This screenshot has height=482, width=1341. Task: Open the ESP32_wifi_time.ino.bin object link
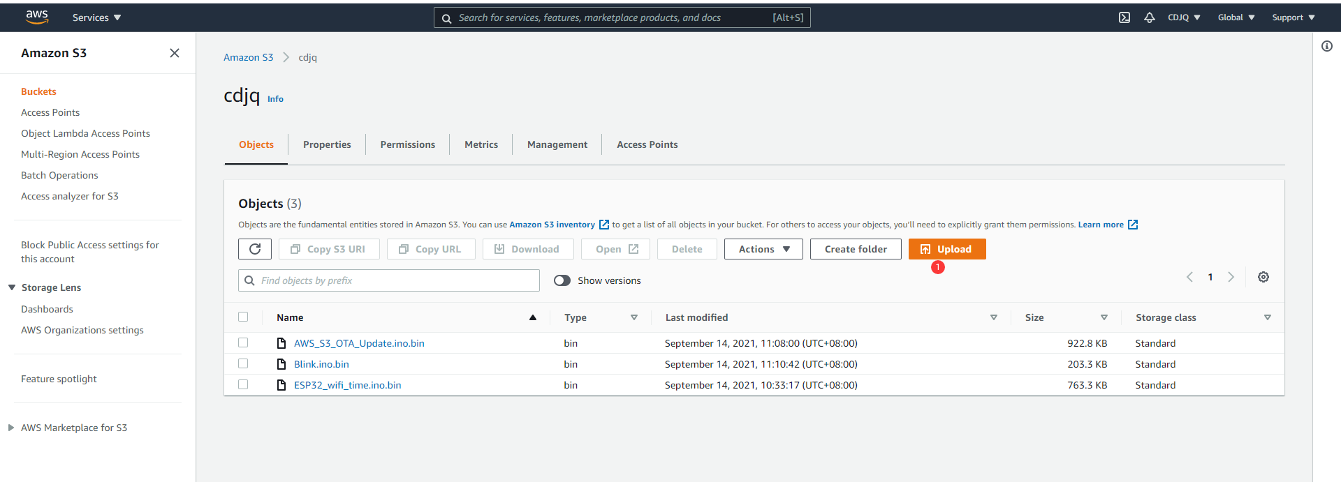point(348,385)
